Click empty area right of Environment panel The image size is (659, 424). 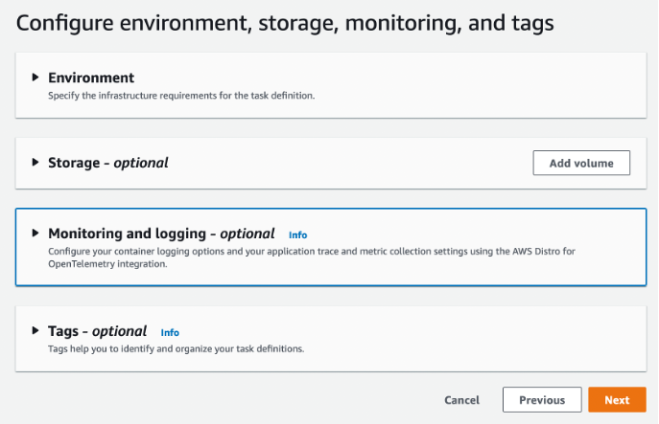[x=480, y=84]
